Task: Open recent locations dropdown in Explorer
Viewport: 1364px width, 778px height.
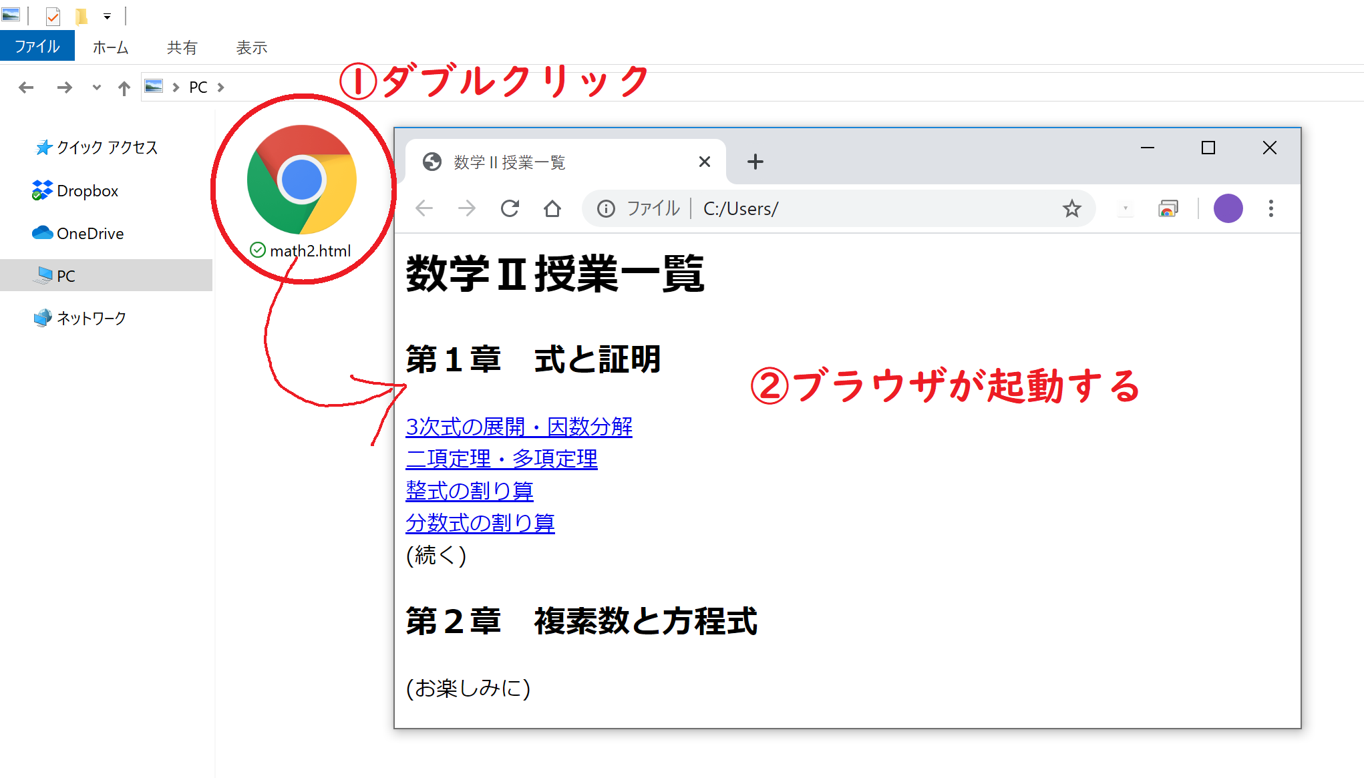Action: (97, 87)
